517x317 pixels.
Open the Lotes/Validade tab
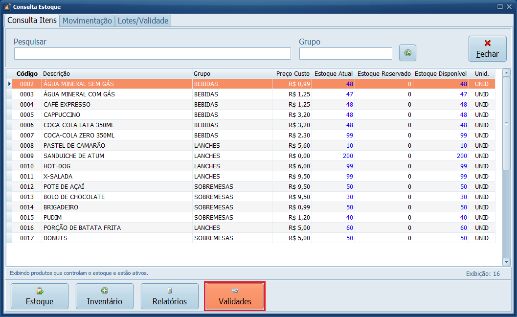143,21
